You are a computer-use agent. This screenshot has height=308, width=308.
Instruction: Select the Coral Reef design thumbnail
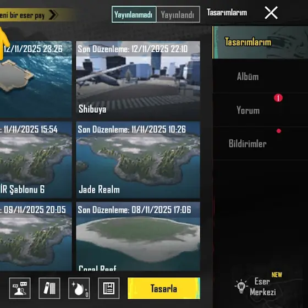tap(138, 237)
